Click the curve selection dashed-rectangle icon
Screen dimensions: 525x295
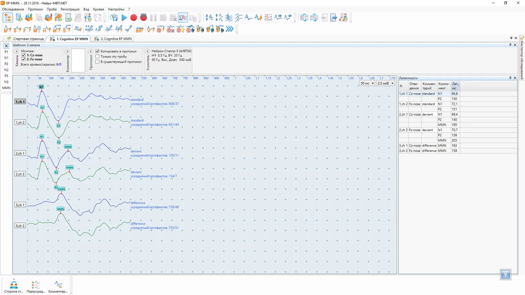pos(268,18)
